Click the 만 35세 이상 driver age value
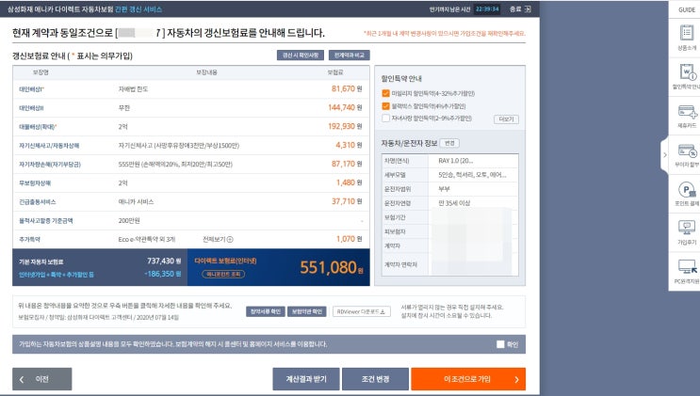Image resolution: width=700 pixels, height=396 pixels. (x=454, y=203)
